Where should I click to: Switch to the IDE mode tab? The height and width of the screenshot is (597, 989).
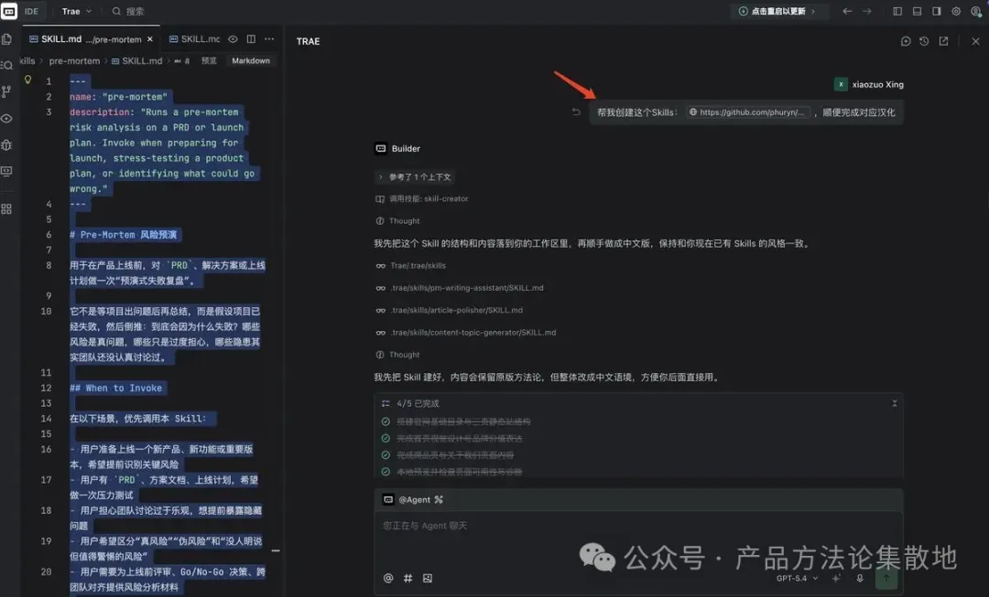[31, 11]
